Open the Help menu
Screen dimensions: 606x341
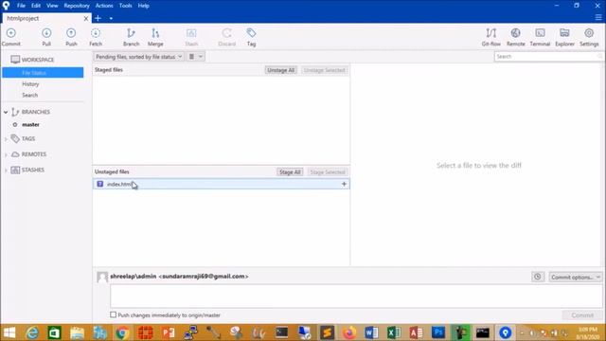point(143,6)
